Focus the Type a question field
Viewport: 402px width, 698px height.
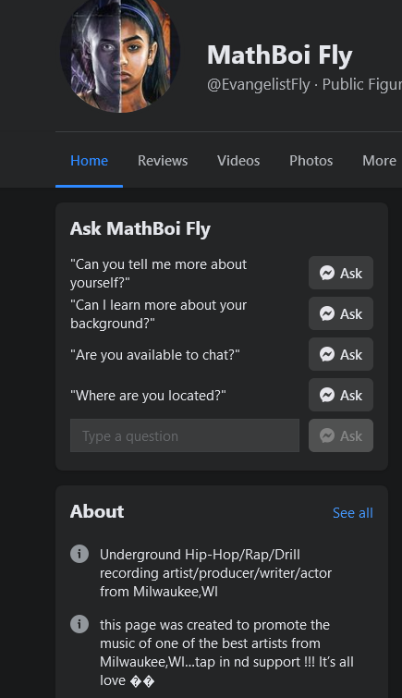click(185, 435)
